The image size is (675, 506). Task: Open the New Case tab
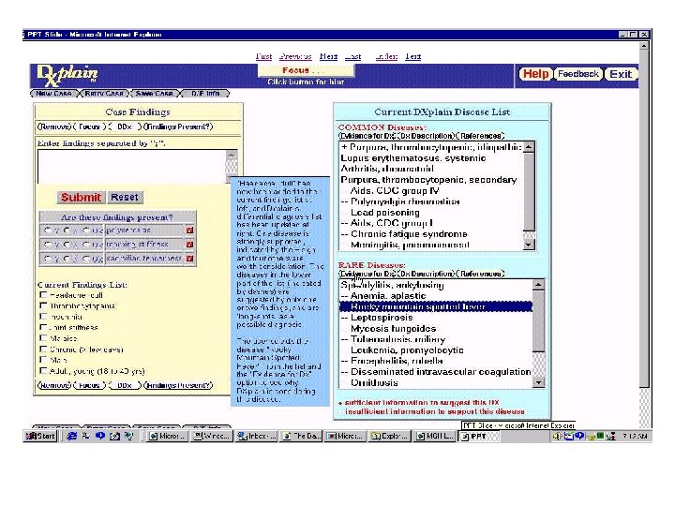point(53,94)
